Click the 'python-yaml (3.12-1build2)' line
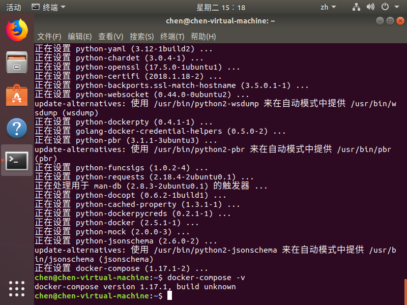The width and height of the screenshot is (407, 305). [x=124, y=49]
